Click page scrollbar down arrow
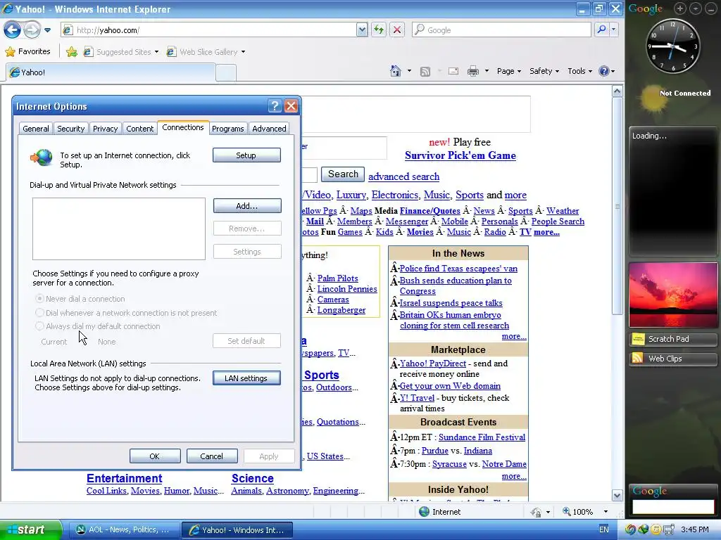 point(617,495)
